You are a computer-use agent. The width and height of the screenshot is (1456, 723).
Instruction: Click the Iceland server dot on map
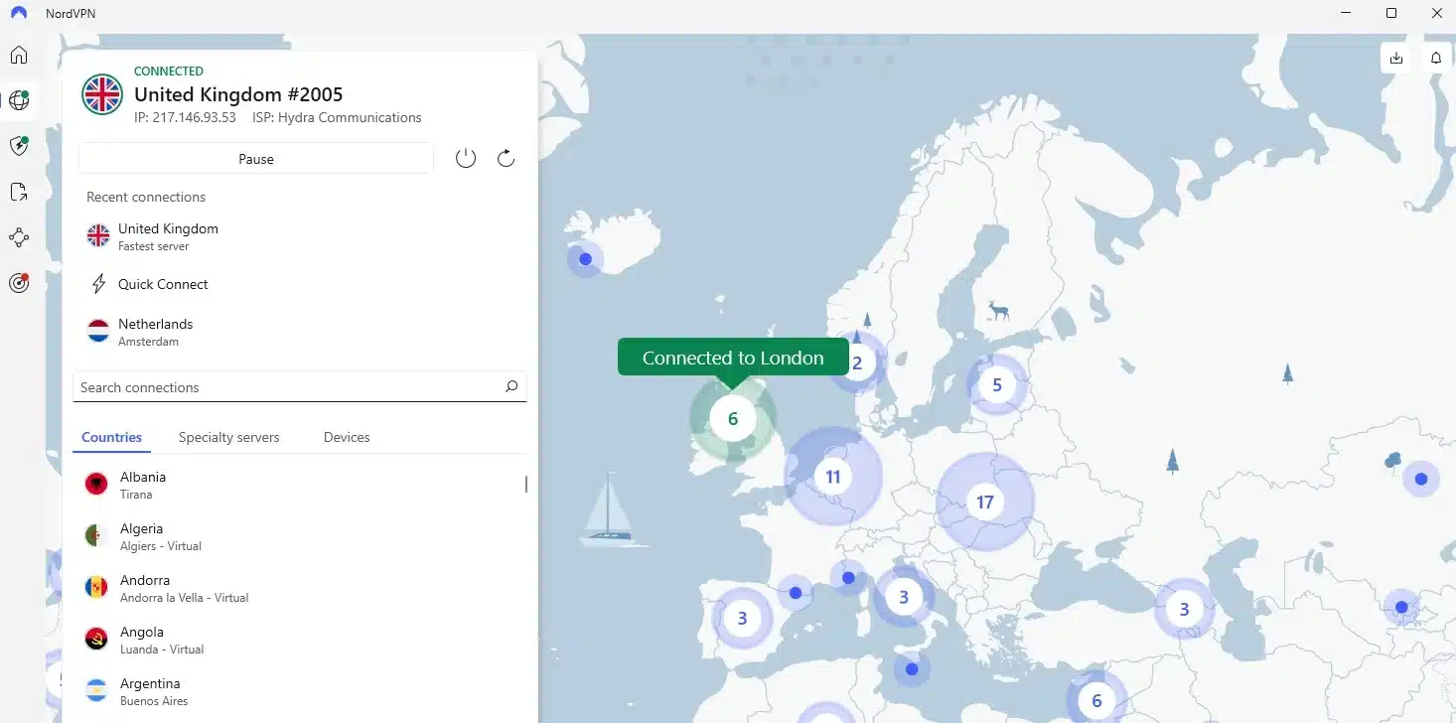pyautogui.click(x=585, y=259)
